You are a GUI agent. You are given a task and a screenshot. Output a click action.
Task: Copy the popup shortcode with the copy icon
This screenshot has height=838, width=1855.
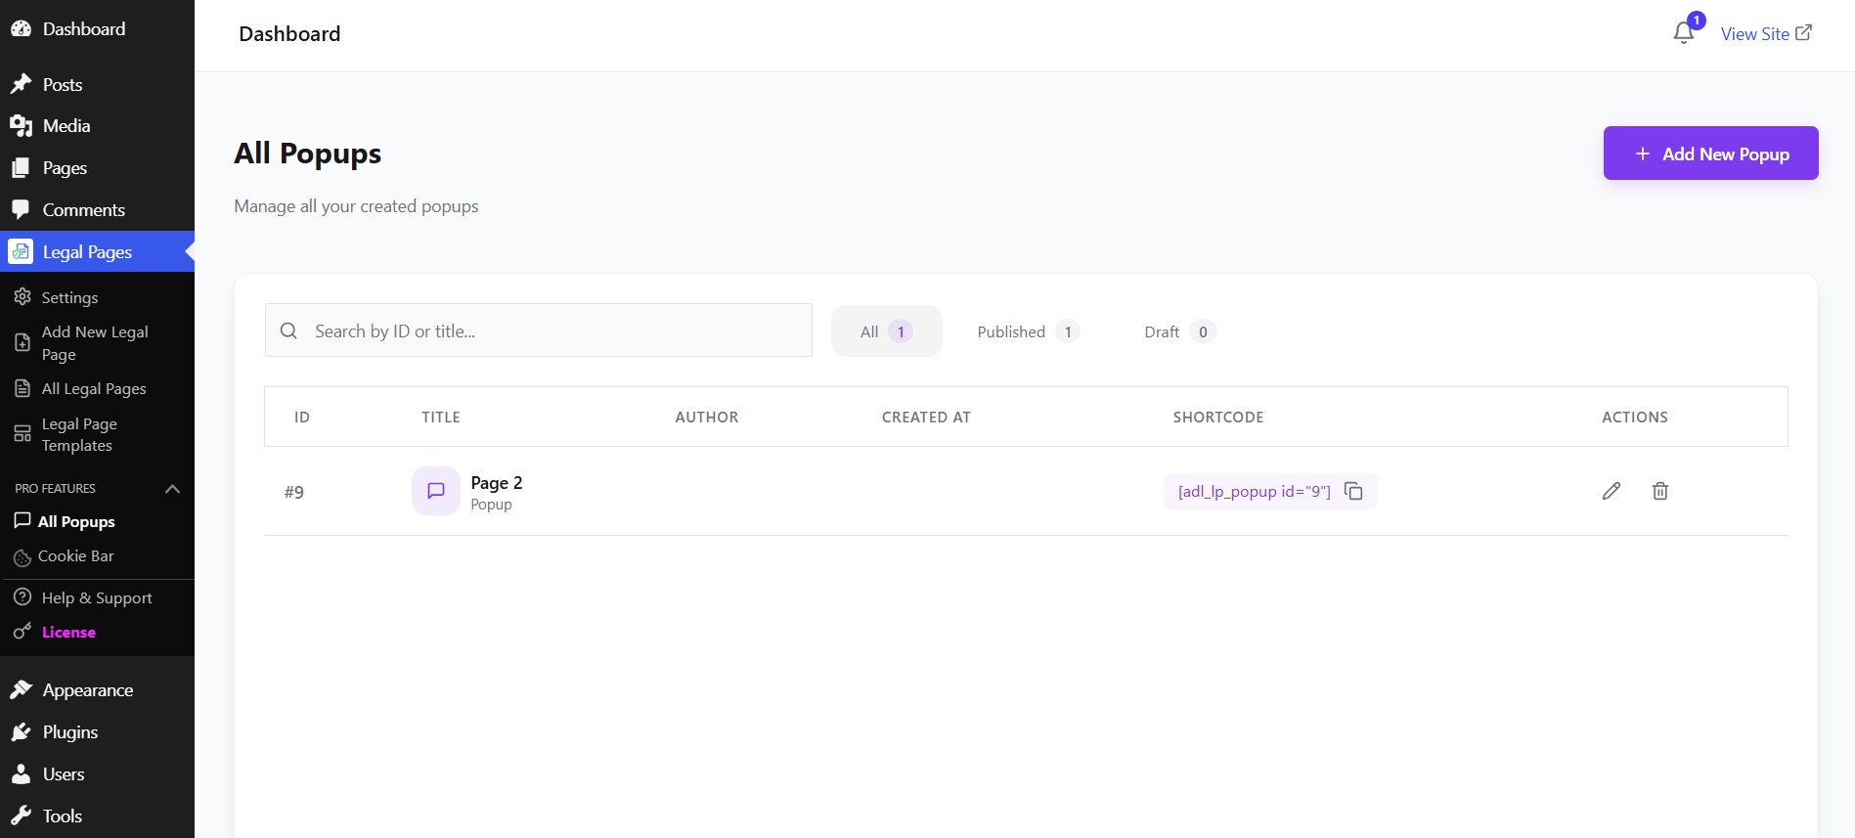pos(1353,491)
